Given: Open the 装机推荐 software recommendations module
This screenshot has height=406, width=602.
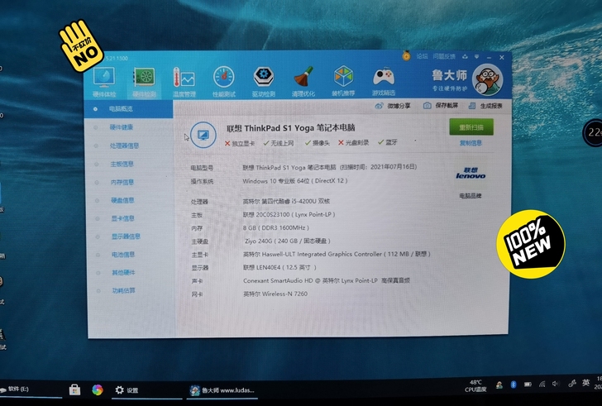Looking at the screenshot, I should [x=343, y=80].
